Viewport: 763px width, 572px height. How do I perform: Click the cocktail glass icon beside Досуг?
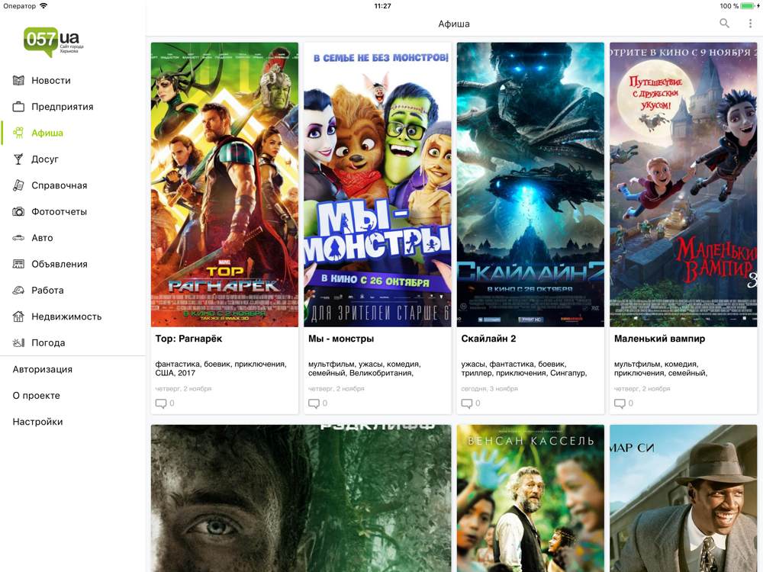[18, 159]
